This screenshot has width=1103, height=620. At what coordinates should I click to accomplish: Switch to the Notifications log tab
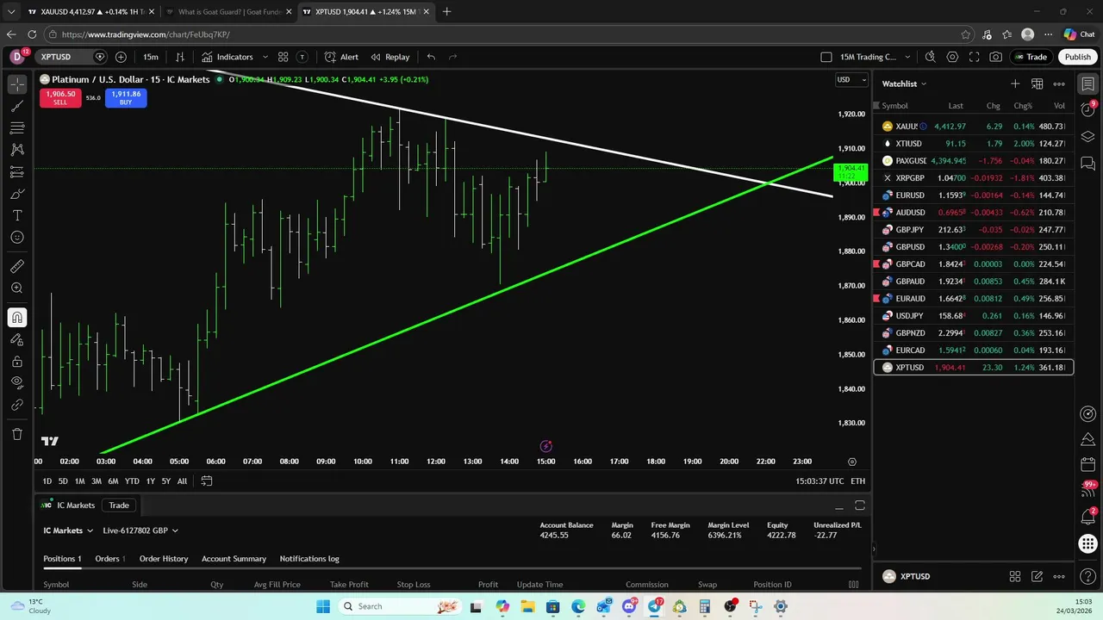(x=309, y=559)
